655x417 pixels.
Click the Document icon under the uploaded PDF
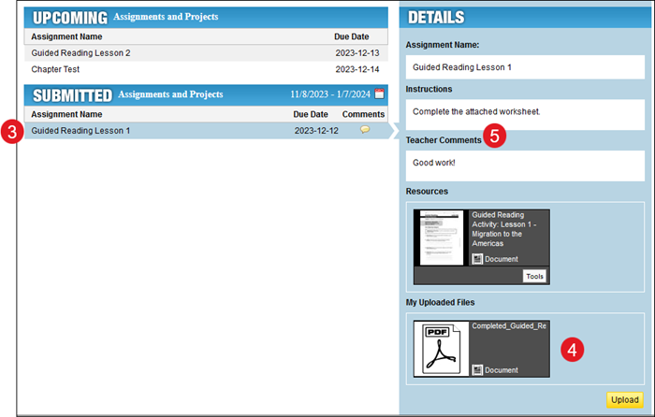click(477, 370)
